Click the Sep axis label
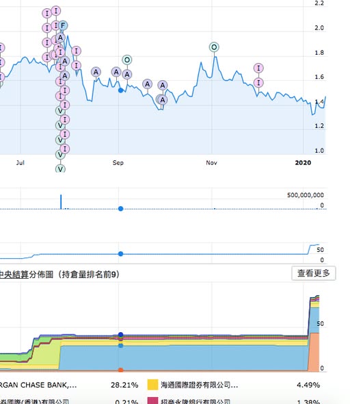 pos(118,162)
